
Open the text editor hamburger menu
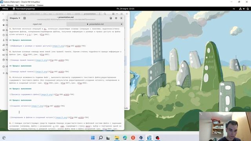pos(116,18)
